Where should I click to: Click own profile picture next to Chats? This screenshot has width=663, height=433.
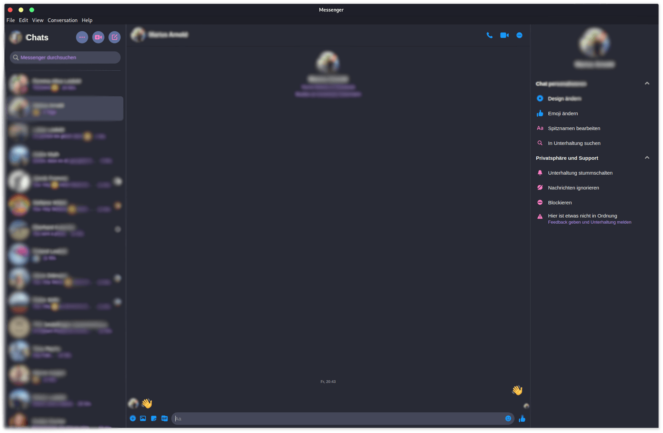[16, 37]
